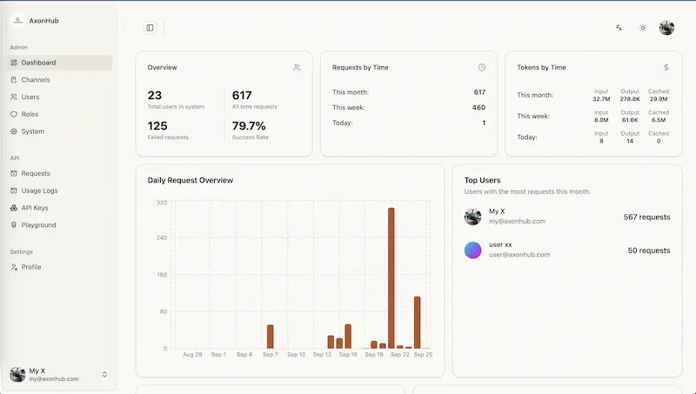The image size is (696, 394).
Task: Click the Sep 7 chart bar
Action: click(x=271, y=337)
